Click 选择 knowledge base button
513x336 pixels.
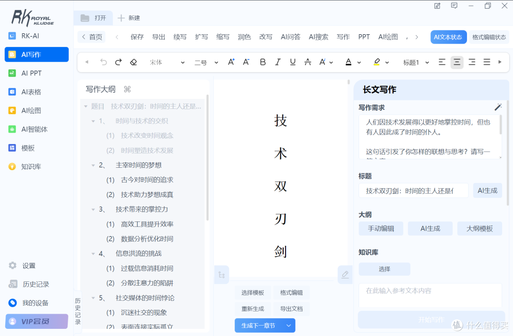click(x=384, y=269)
